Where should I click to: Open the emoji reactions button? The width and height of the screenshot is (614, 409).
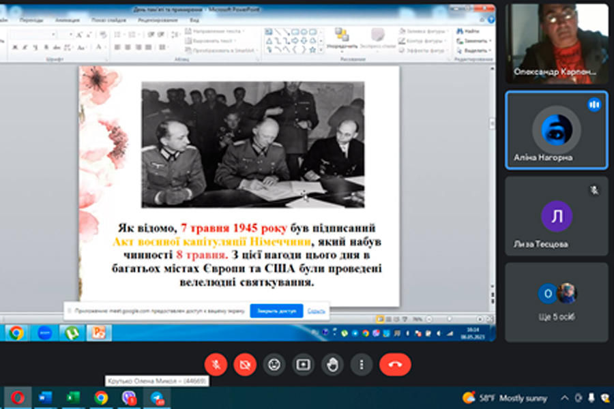click(274, 365)
